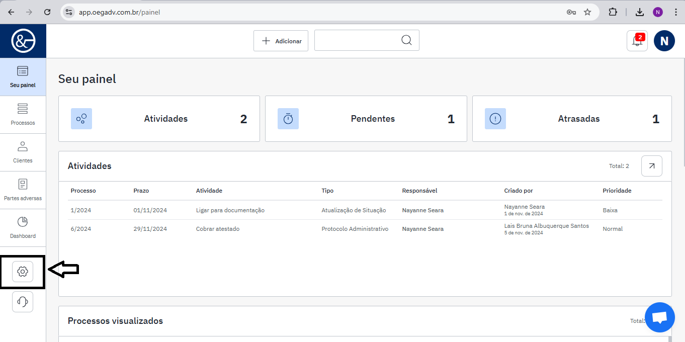Click the app logo in top-left corner
This screenshot has width=685, height=342.
[x=23, y=41]
